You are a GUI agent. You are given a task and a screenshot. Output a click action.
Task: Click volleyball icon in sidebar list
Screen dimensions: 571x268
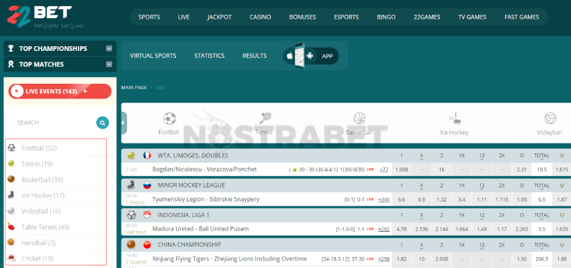coord(11,211)
